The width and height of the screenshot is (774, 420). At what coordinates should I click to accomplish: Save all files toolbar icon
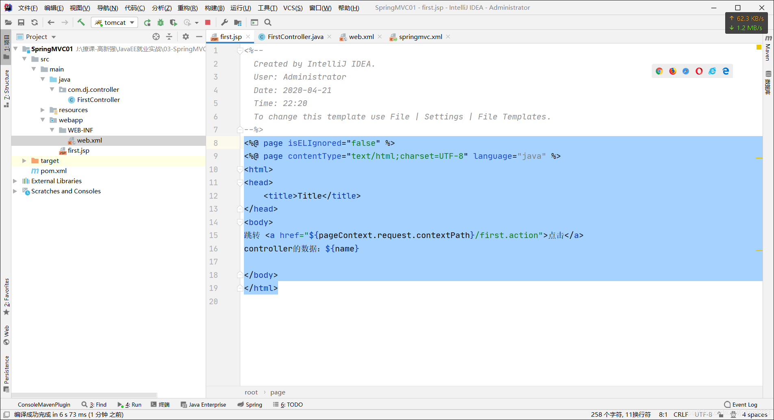pos(21,23)
